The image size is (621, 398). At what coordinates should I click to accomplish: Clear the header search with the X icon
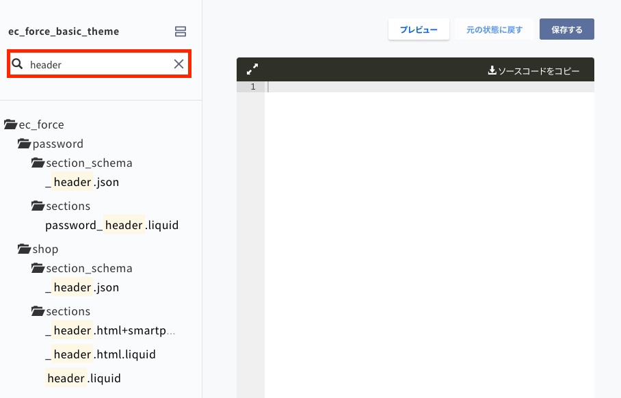179,64
